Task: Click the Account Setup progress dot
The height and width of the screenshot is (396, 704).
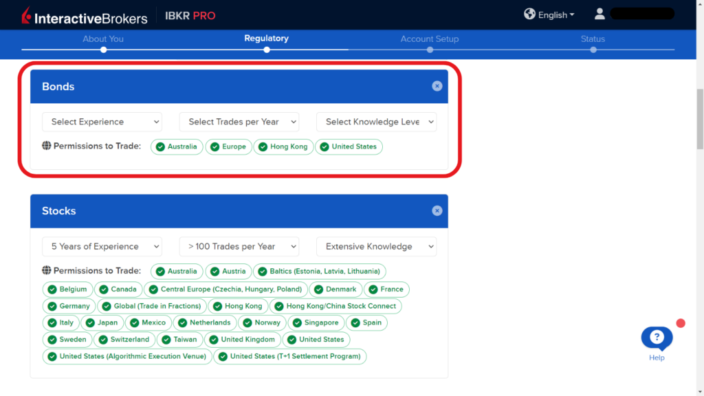Action: (x=430, y=49)
